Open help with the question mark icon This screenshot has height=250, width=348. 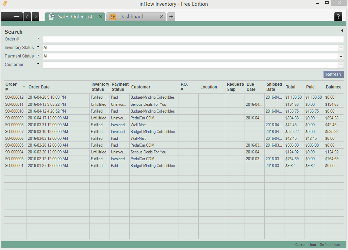(x=338, y=17)
